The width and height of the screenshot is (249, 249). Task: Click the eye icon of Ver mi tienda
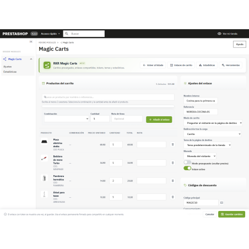(219, 34)
